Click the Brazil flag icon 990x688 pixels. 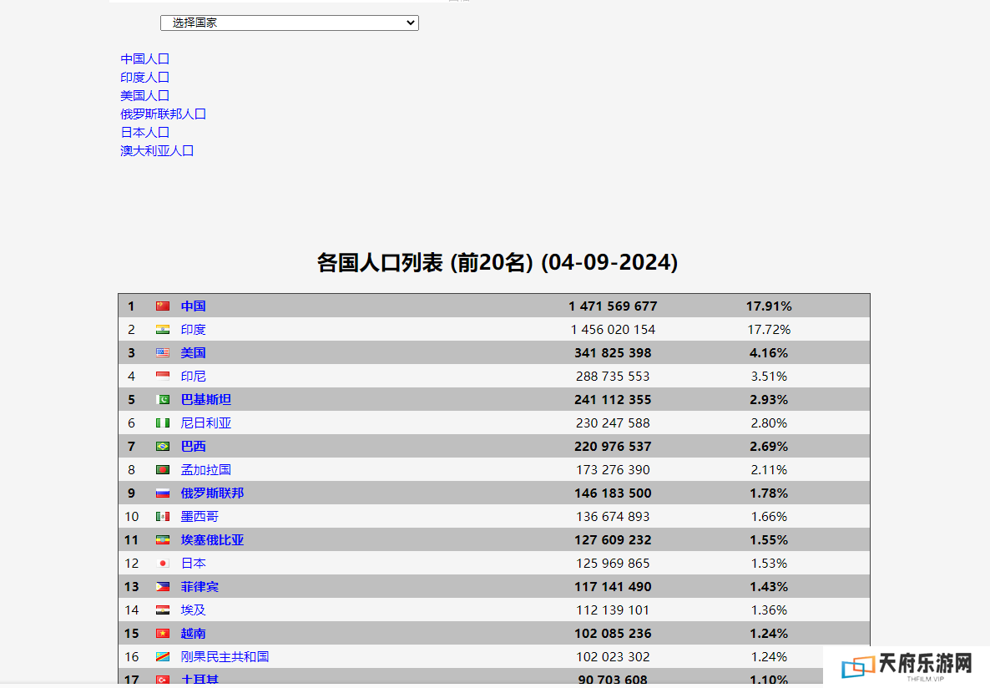163,446
